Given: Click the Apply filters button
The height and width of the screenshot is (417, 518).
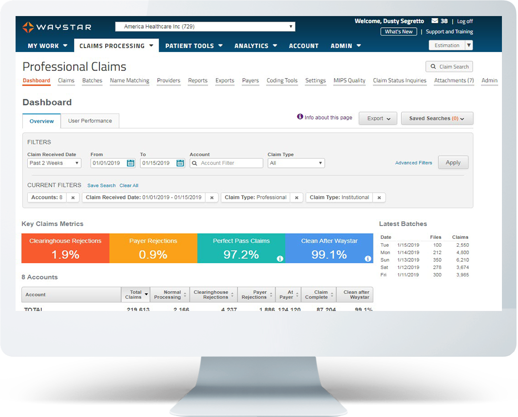Looking at the screenshot, I should (453, 163).
